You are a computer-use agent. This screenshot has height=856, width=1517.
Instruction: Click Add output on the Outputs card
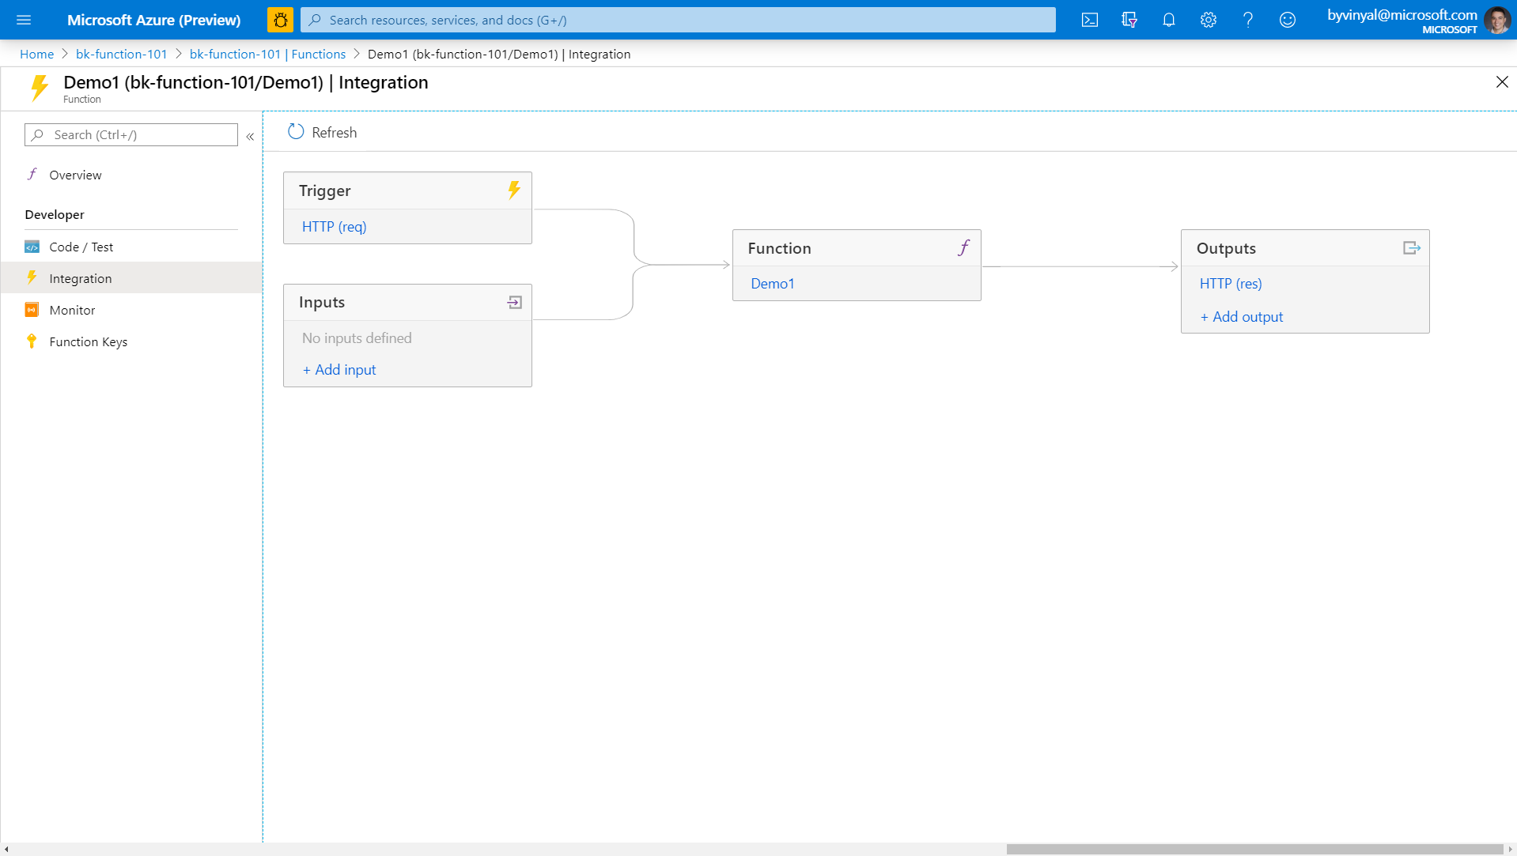pyautogui.click(x=1241, y=316)
